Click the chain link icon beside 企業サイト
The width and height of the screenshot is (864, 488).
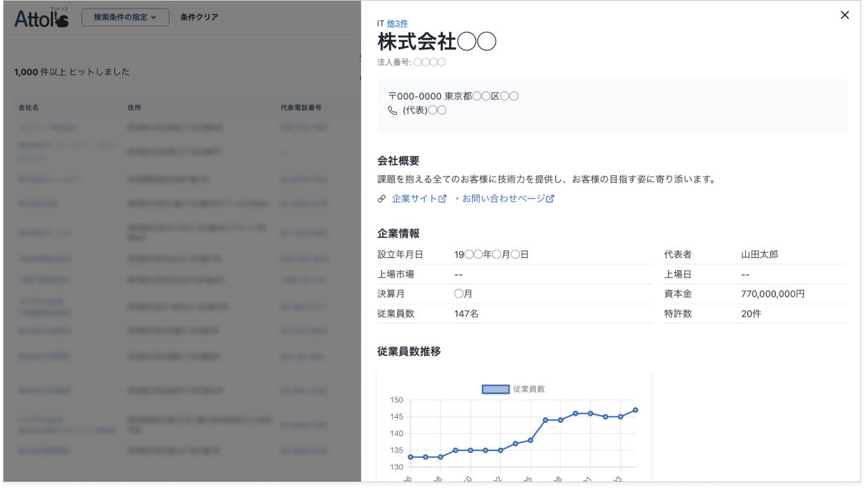pyautogui.click(x=381, y=199)
